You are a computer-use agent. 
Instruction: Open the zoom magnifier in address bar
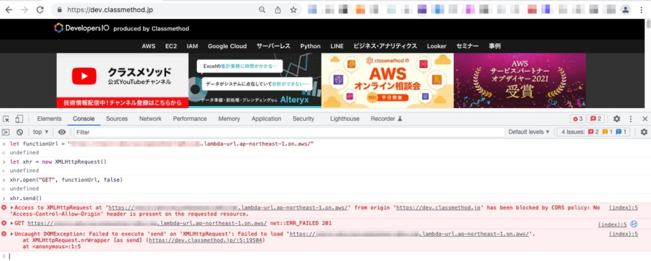262,10
